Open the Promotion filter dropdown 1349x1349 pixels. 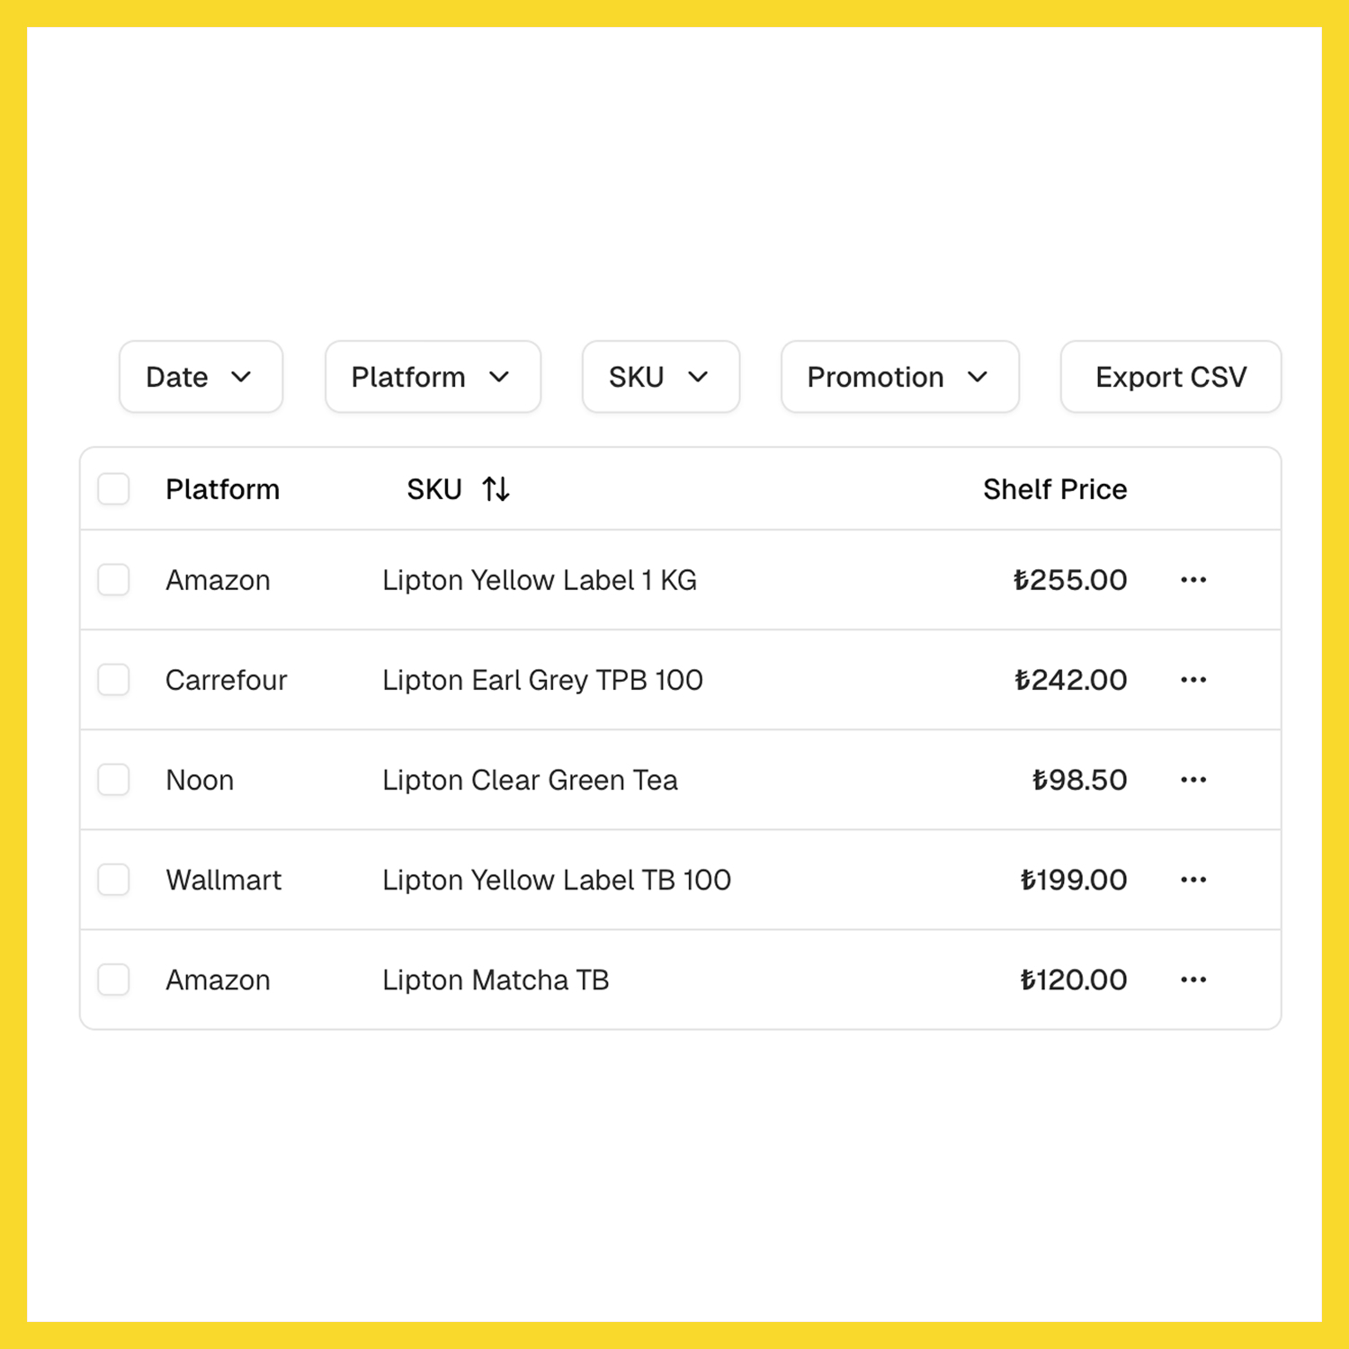point(899,377)
